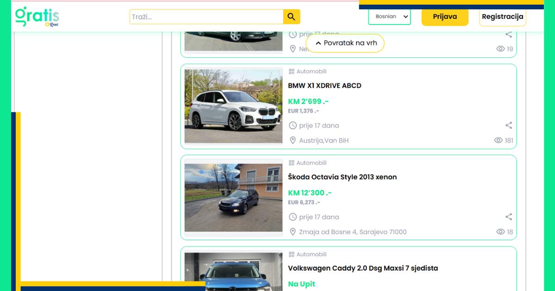Click the Škoda Octavia photo thumbnail
This screenshot has height=291, width=555.
234,198
